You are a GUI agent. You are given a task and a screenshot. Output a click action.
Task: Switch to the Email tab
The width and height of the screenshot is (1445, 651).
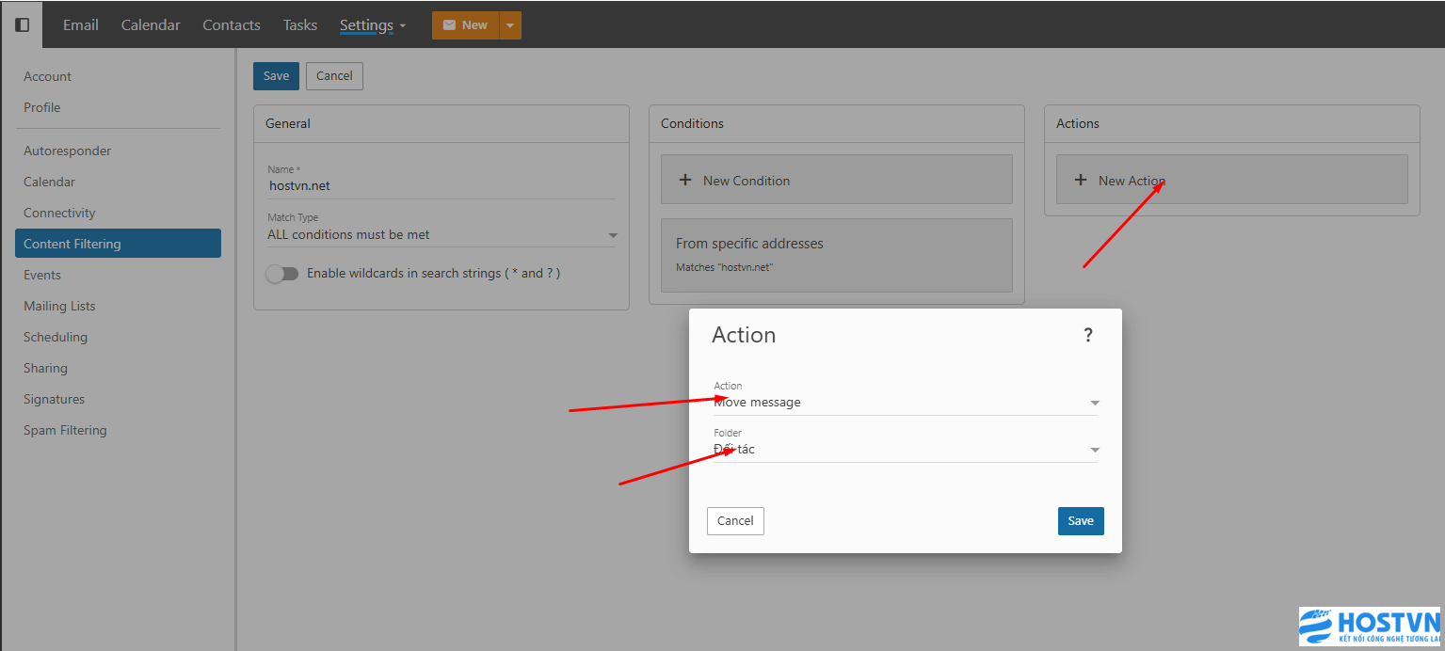click(x=81, y=25)
